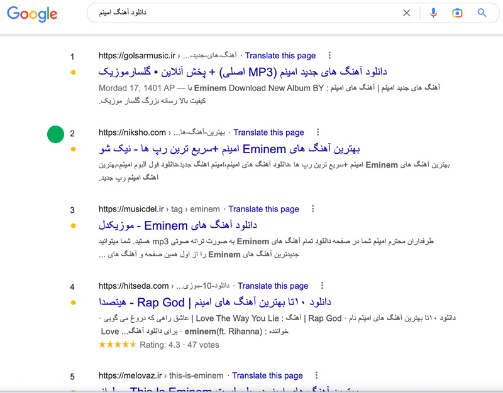Click the https://musicdel.ir tag eminem URL

coord(159,209)
